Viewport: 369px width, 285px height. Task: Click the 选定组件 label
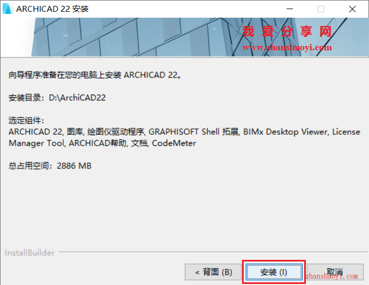[26, 120]
